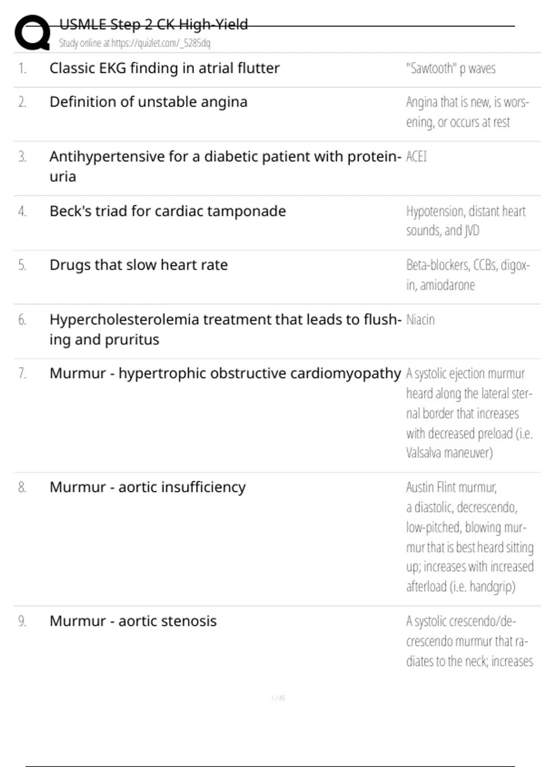Click Murmur - aortic insufficiency term
This screenshot has height=767, width=541.
(x=147, y=487)
